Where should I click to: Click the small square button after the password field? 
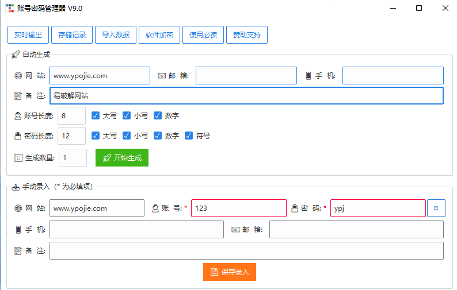[436, 208]
